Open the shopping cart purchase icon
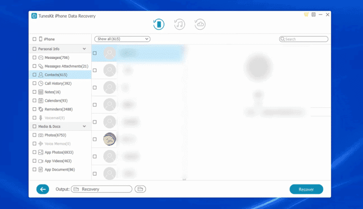 [306, 15]
